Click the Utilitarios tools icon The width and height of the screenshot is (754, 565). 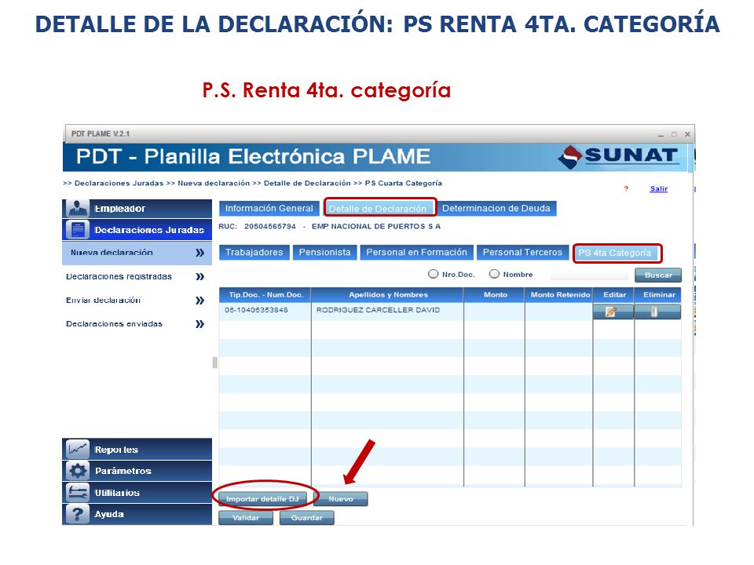(78, 493)
